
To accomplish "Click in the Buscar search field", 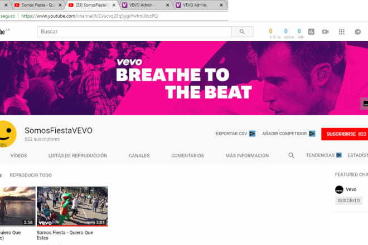I will [134, 32].
